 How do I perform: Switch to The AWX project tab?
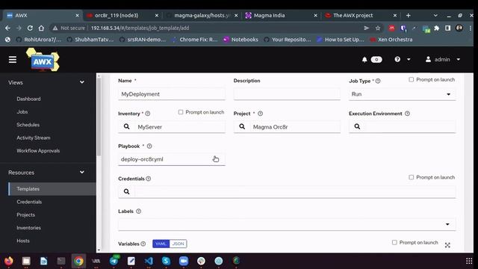[x=360, y=15]
